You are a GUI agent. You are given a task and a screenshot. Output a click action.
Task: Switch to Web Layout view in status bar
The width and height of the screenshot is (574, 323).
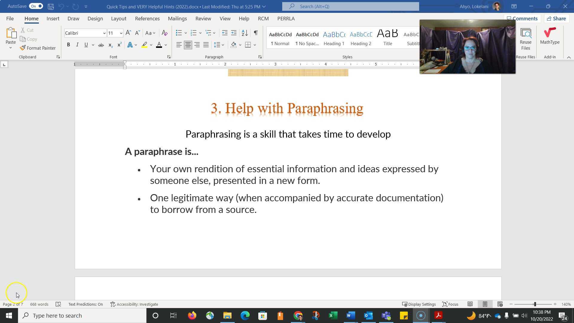[x=500, y=304]
